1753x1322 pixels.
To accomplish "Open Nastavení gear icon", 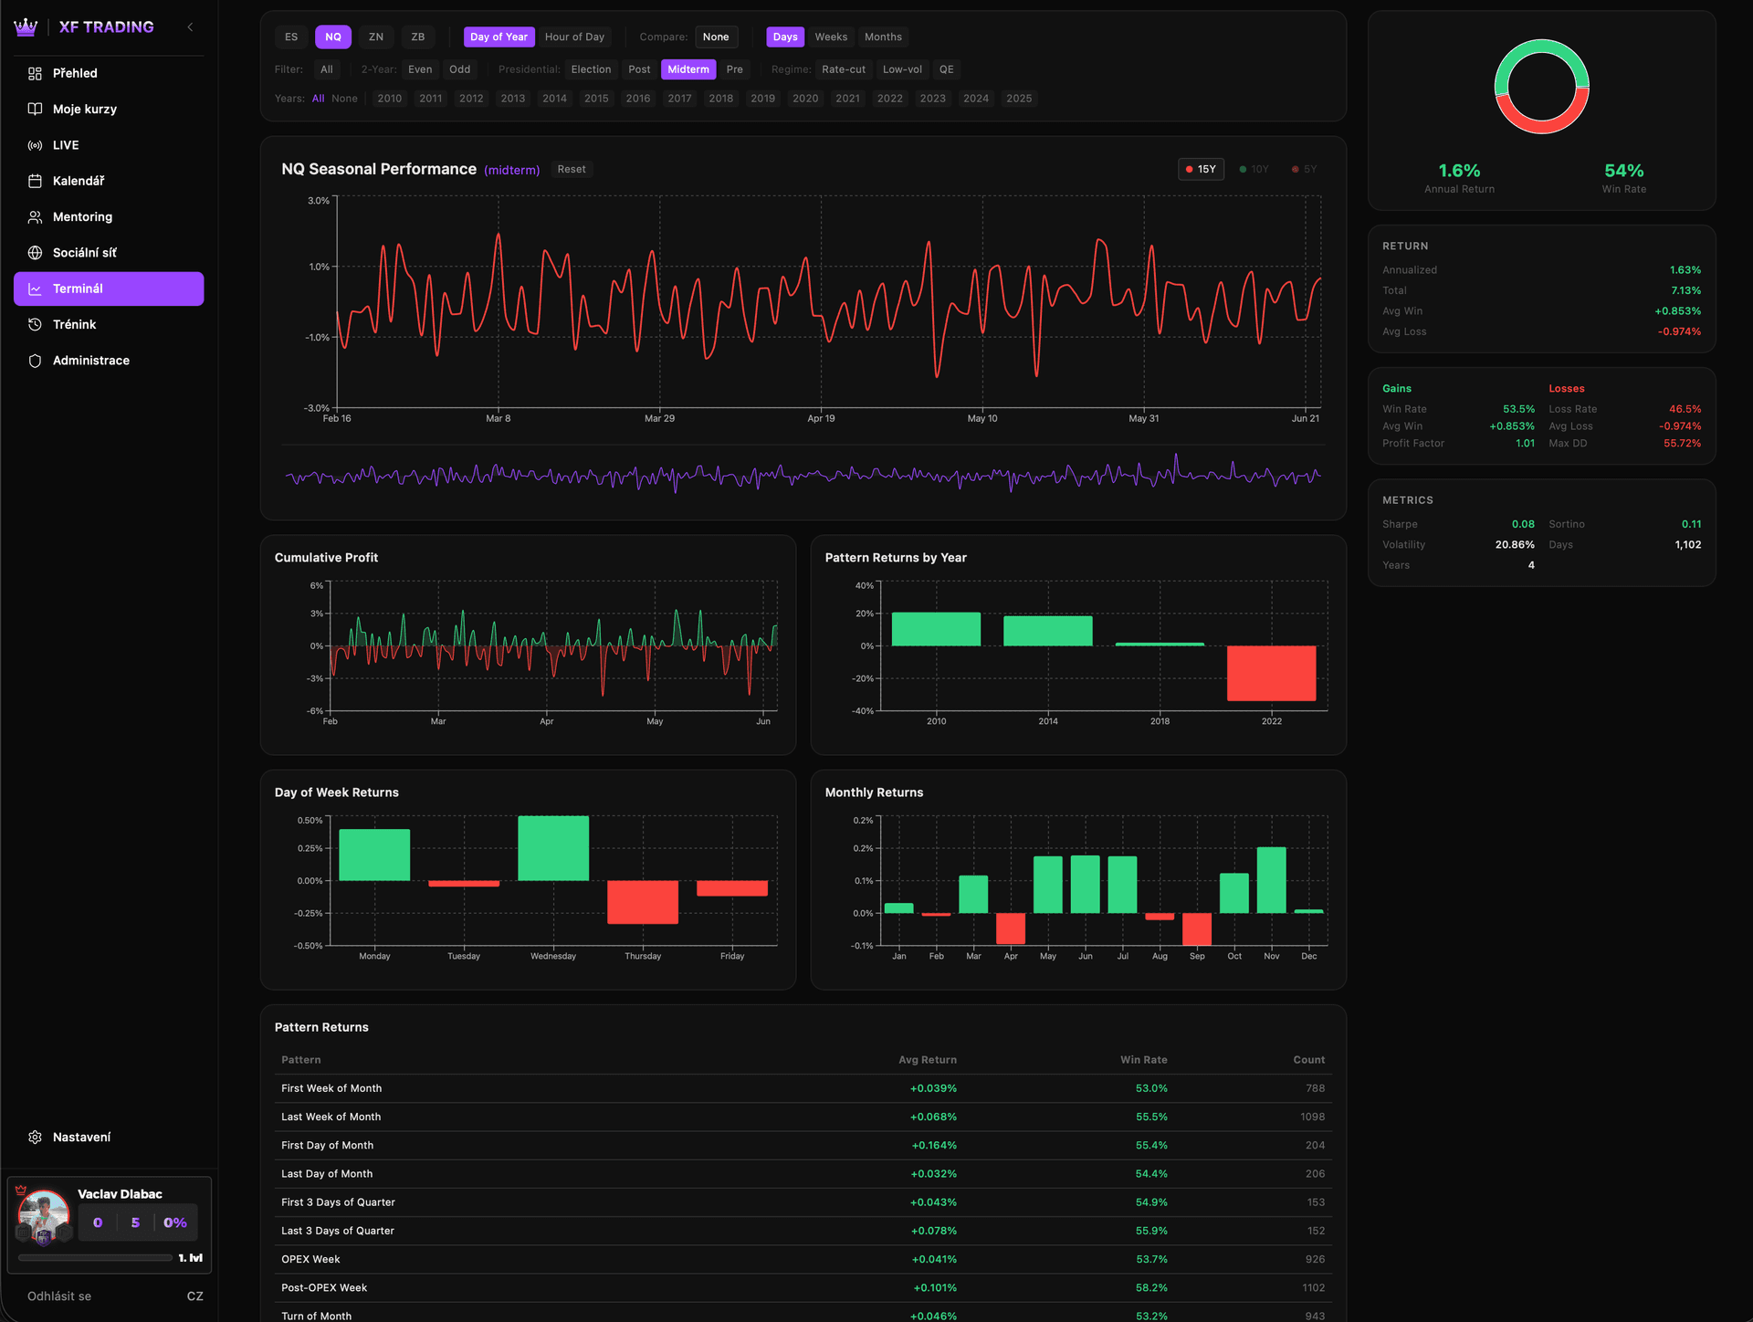I will pos(35,1137).
